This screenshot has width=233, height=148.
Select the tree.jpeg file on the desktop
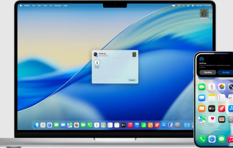tap(204, 14)
